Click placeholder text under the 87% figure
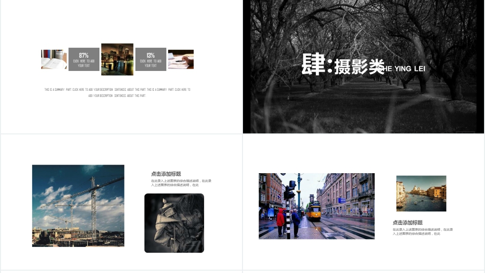This screenshot has width=485, height=273. (x=84, y=63)
